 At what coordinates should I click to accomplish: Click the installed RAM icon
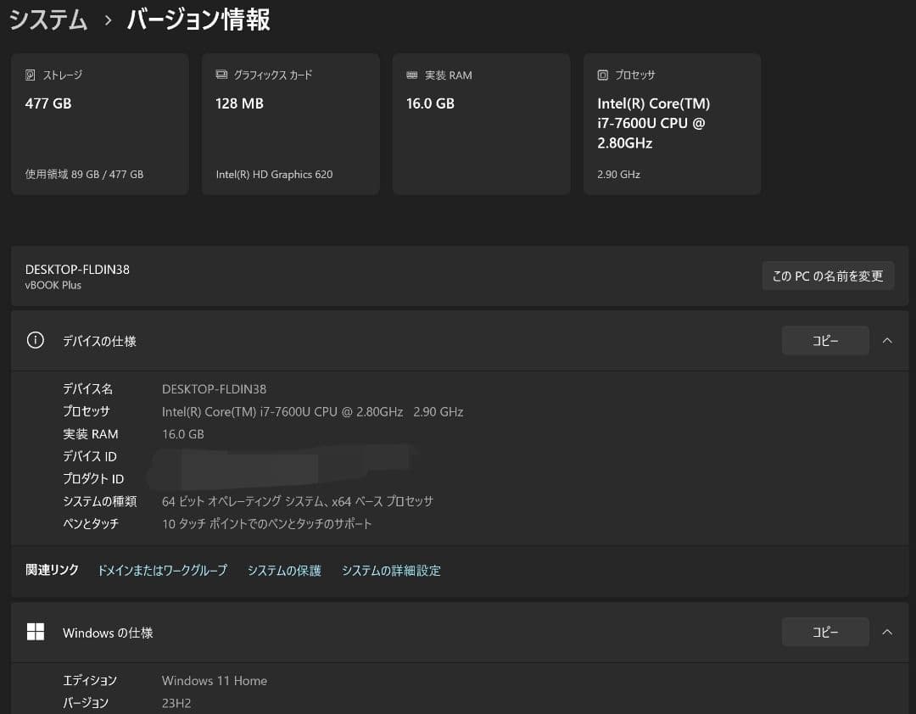pos(412,75)
